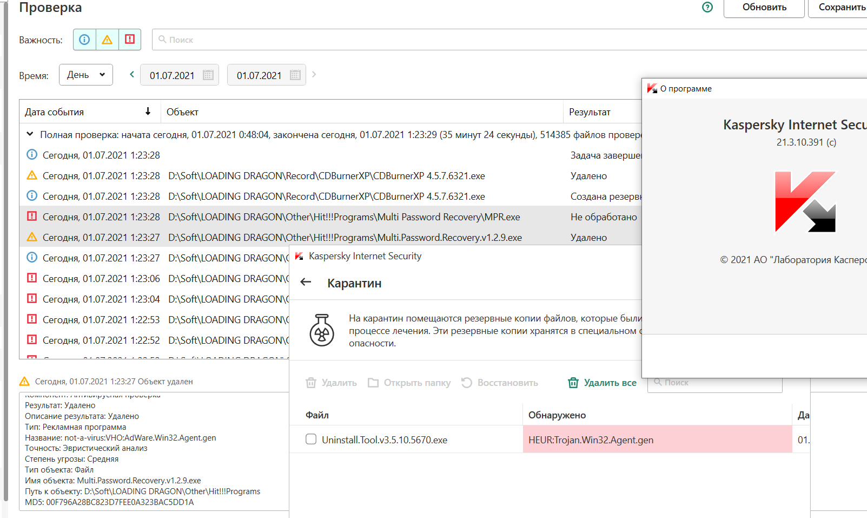Go back with the Карантин back arrow

306,282
